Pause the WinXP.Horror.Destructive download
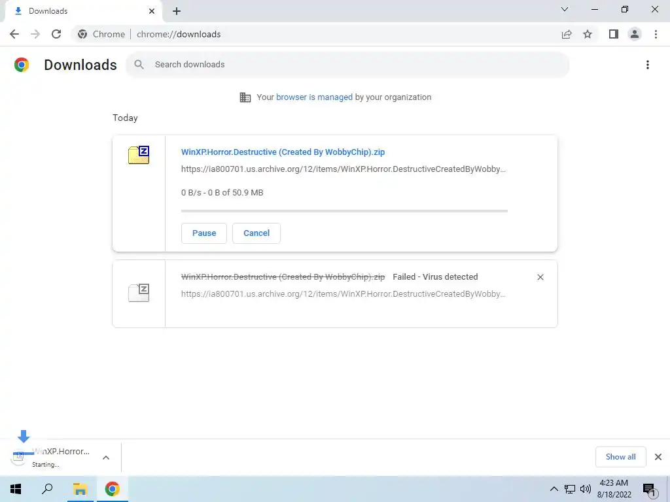This screenshot has width=670, height=502. (204, 233)
